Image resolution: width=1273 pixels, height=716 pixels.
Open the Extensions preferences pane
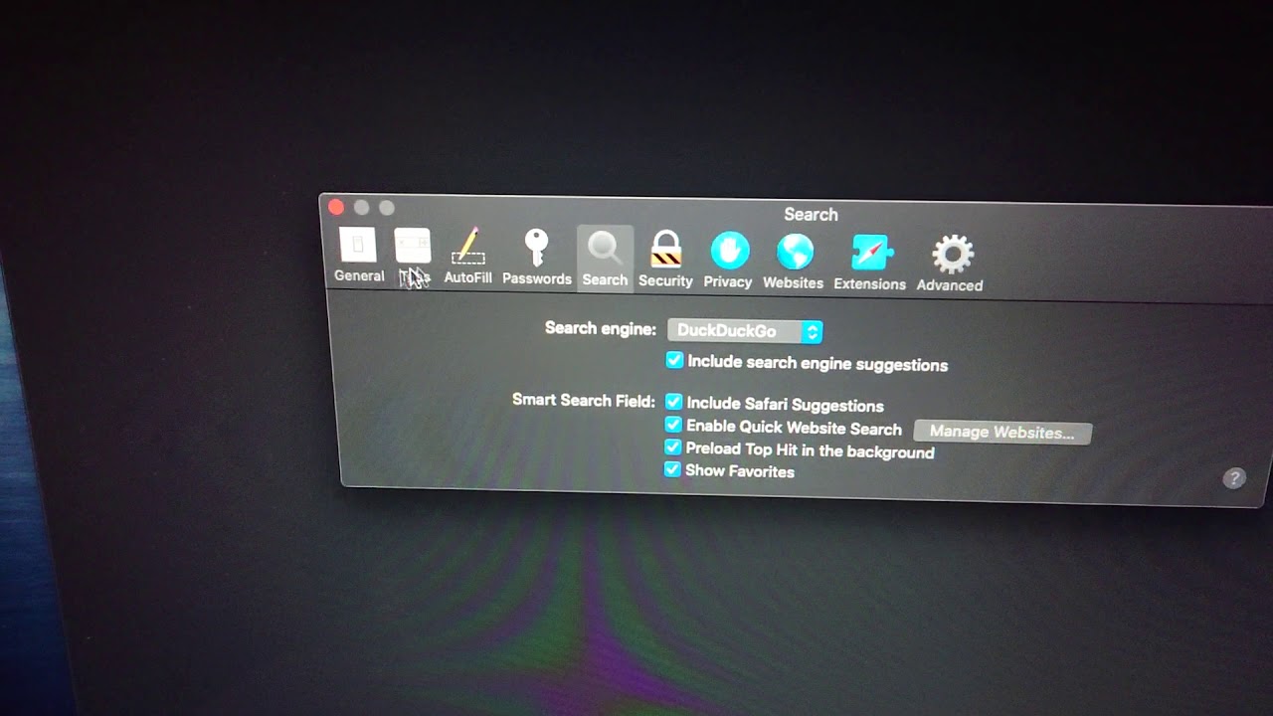tap(869, 263)
